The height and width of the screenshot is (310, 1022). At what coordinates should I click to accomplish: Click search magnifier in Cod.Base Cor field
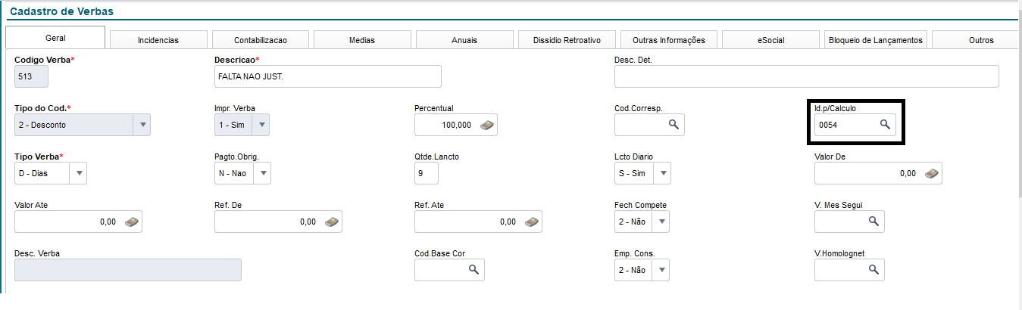(x=473, y=270)
